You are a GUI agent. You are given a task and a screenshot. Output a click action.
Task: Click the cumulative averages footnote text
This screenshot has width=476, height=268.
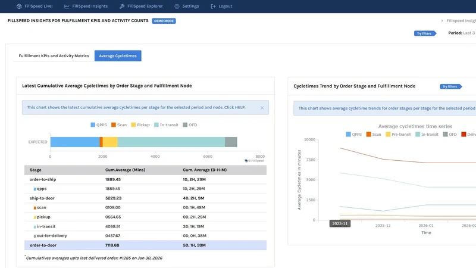(94, 258)
